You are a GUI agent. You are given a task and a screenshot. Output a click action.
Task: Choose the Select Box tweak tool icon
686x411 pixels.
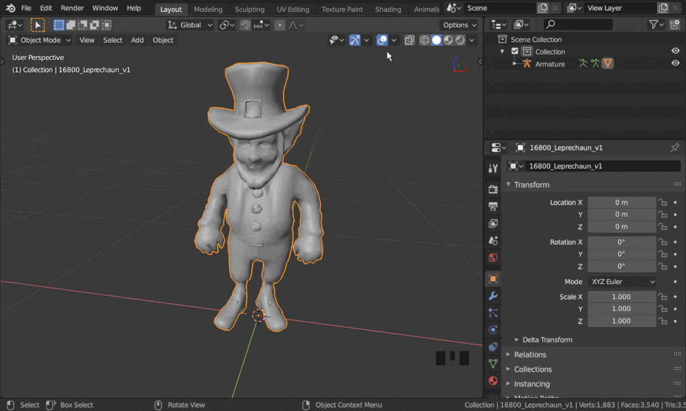coord(37,25)
